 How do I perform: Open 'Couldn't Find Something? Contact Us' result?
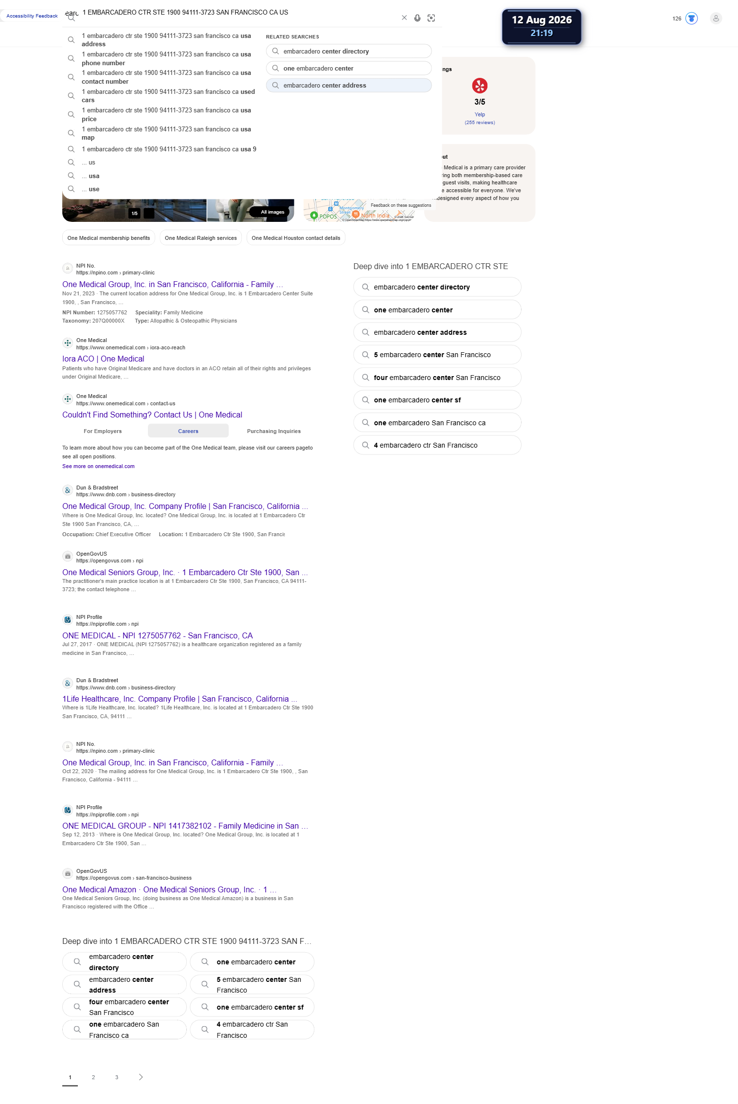click(x=152, y=415)
